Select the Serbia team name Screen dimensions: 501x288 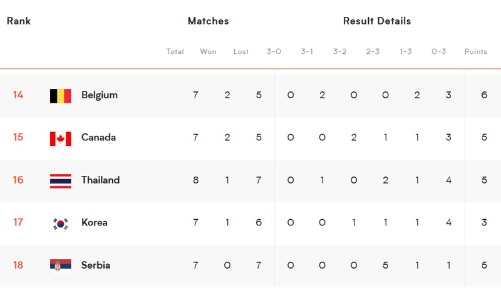pyautogui.click(x=96, y=265)
